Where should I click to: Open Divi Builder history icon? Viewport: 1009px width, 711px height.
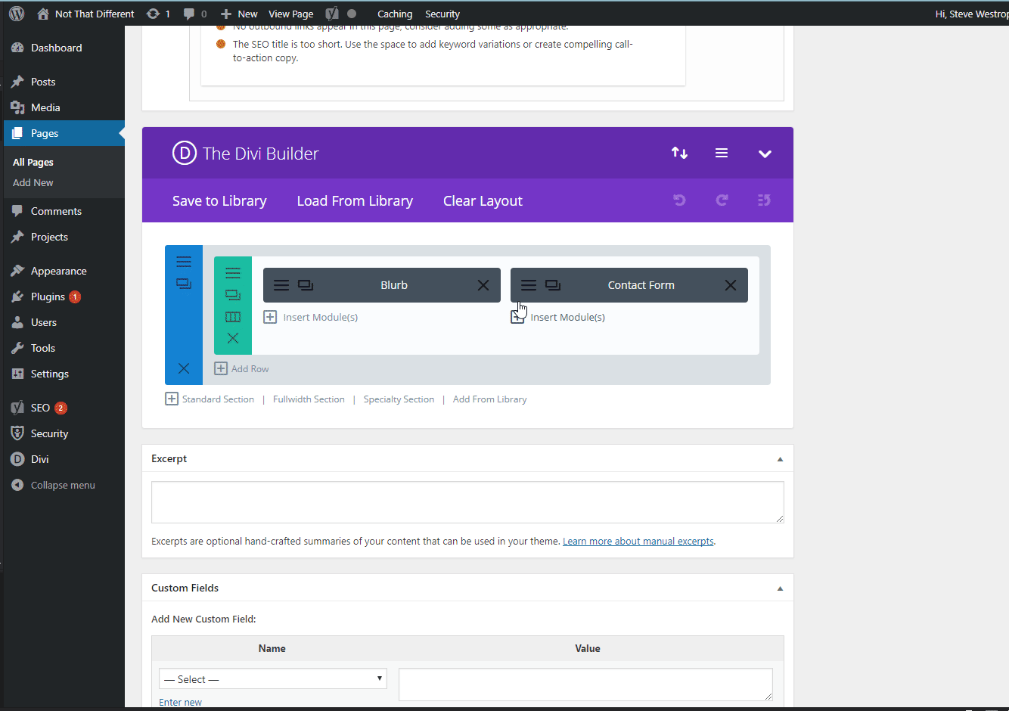pos(764,200)
